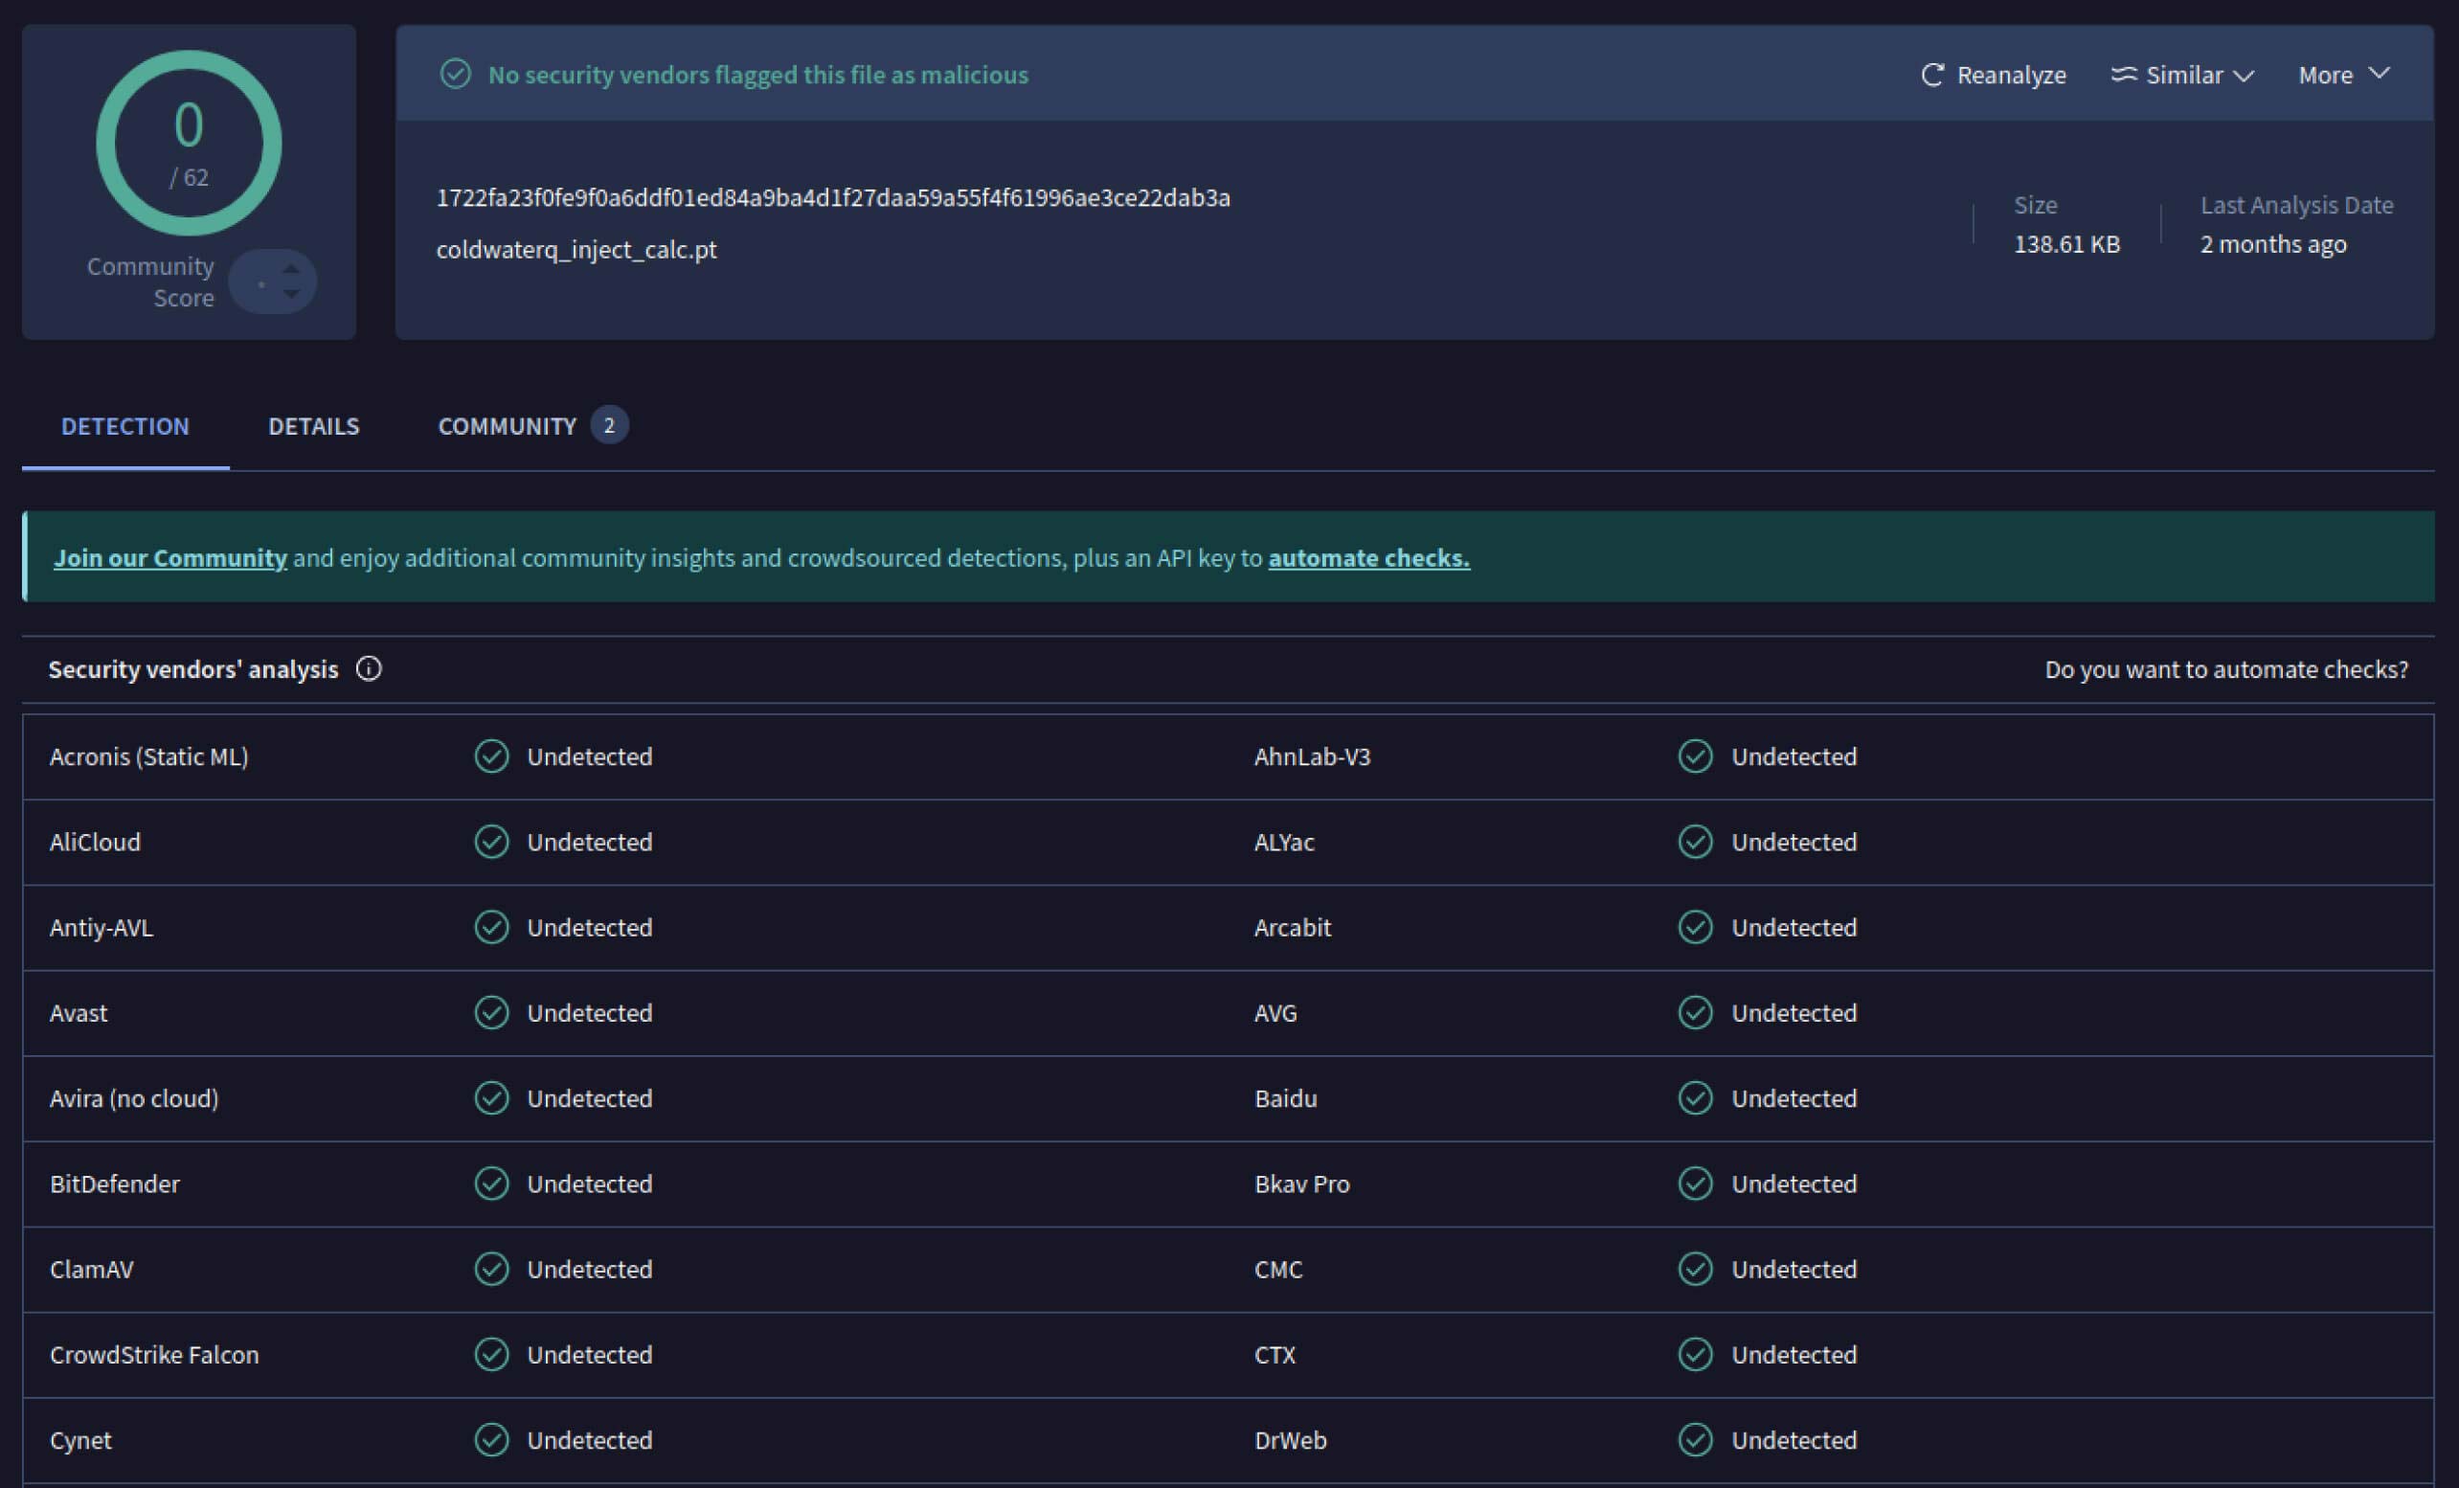Click the 0/62 detection score circle
Viewport: 2459px width, 1488px height.
189,142
